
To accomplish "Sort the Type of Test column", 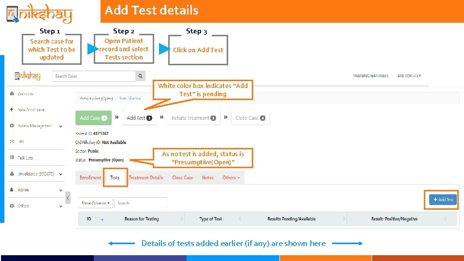I will [x=240, y=219].
